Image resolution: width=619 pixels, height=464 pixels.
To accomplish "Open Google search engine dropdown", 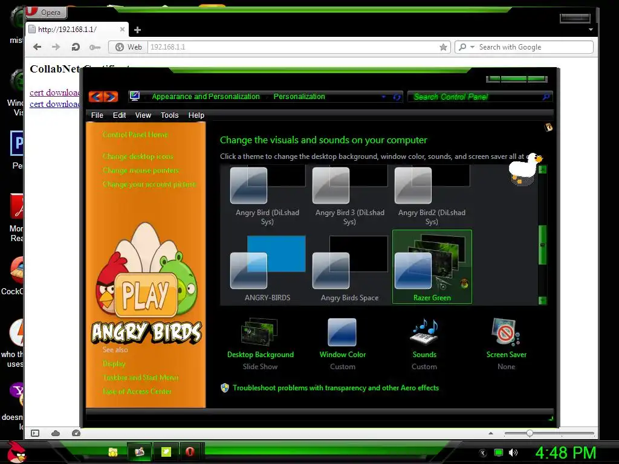I will click(x=472, y=47).
